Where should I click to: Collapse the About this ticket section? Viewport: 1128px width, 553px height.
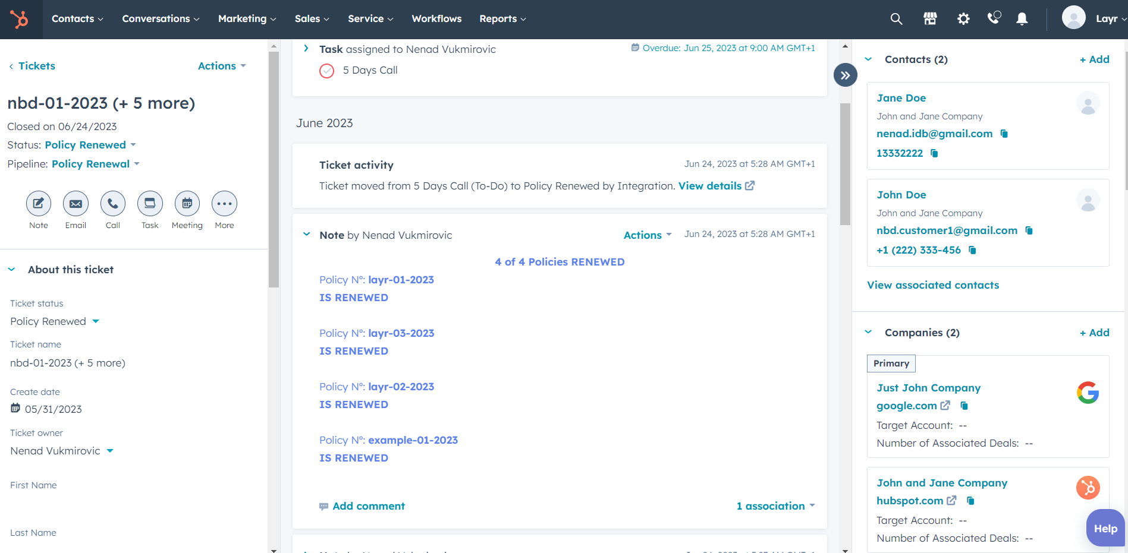tap(12, 270)
